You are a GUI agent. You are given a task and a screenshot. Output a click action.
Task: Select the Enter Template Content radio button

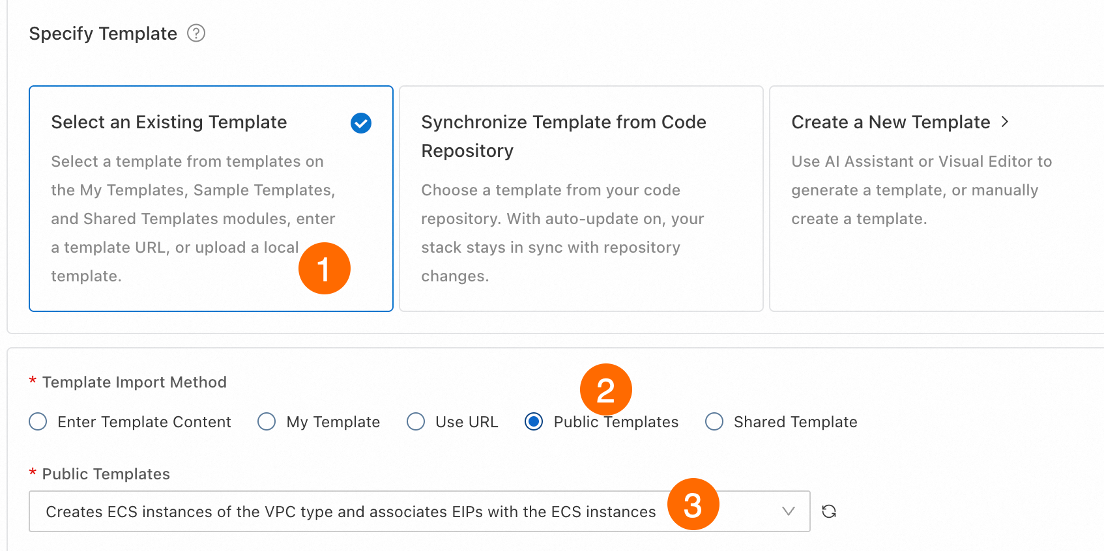[x=38, y=422]
